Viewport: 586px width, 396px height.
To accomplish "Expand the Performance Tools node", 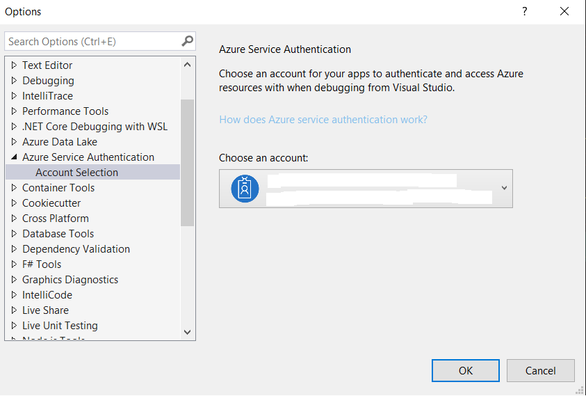I will 14,111.
